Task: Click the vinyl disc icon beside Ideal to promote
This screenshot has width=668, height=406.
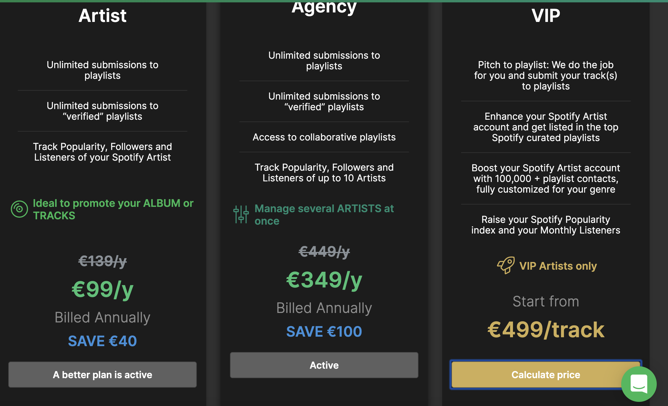Action: click(x=19, y=209)
